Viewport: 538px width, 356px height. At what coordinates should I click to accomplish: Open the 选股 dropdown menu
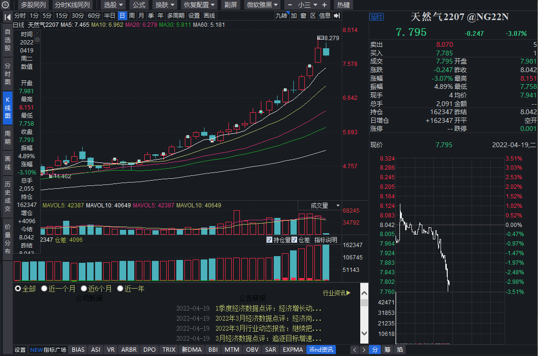113,5
